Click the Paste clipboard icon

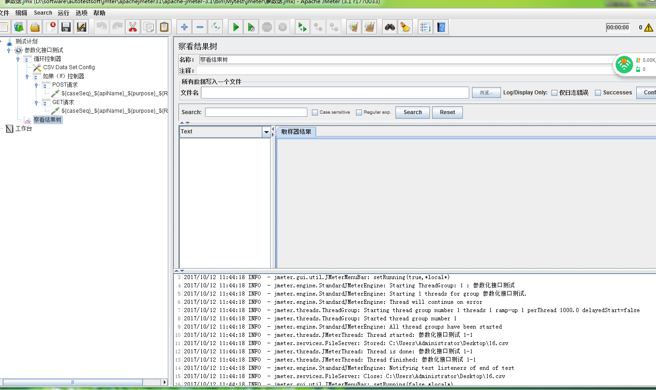[x=164, y=27]
